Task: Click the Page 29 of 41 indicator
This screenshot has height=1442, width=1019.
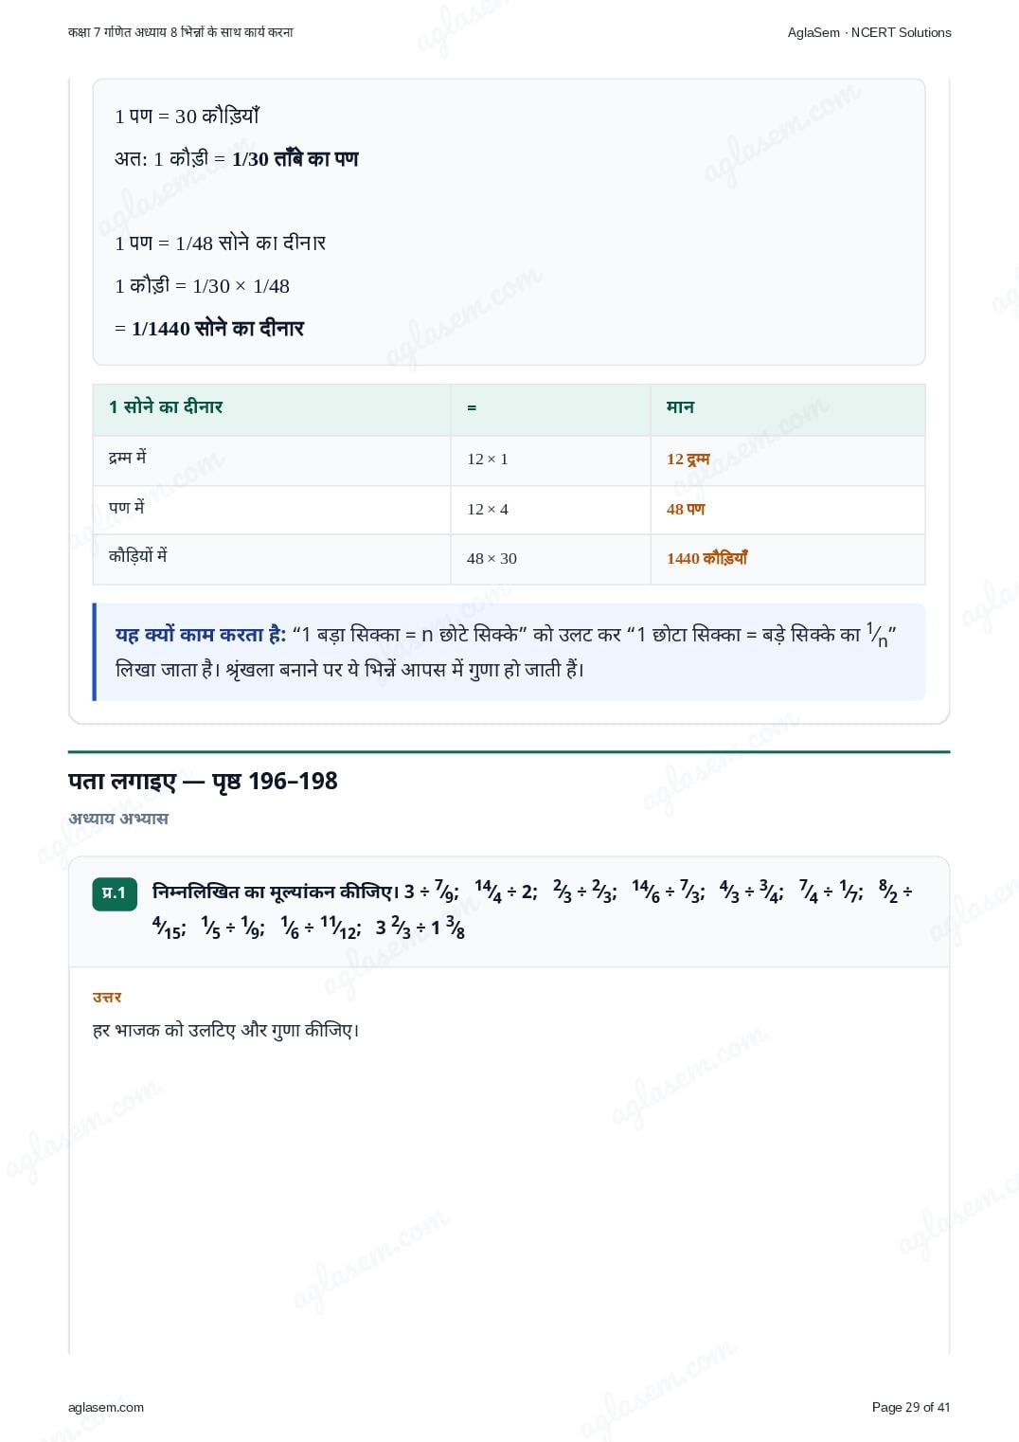Action: pyautogui.click(x=911, y=1407)
